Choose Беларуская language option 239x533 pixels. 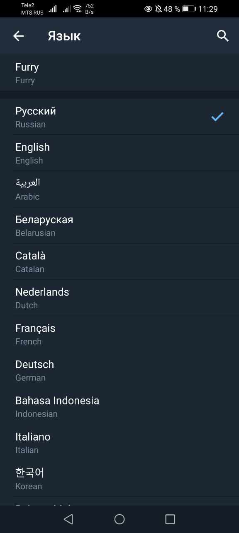[119, 225]
